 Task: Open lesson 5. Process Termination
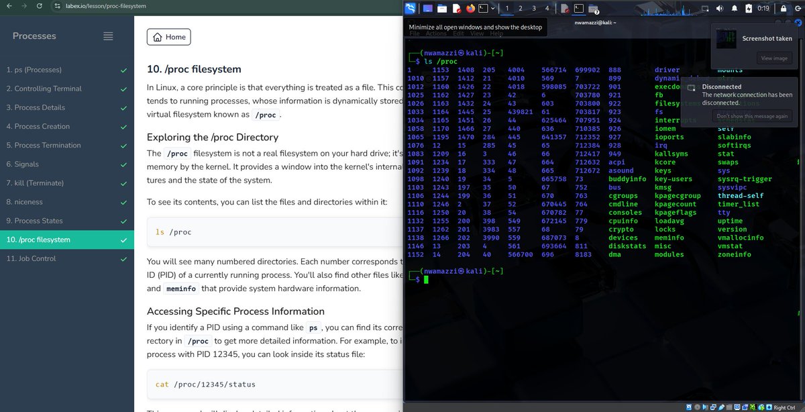(x=67, y=145)
